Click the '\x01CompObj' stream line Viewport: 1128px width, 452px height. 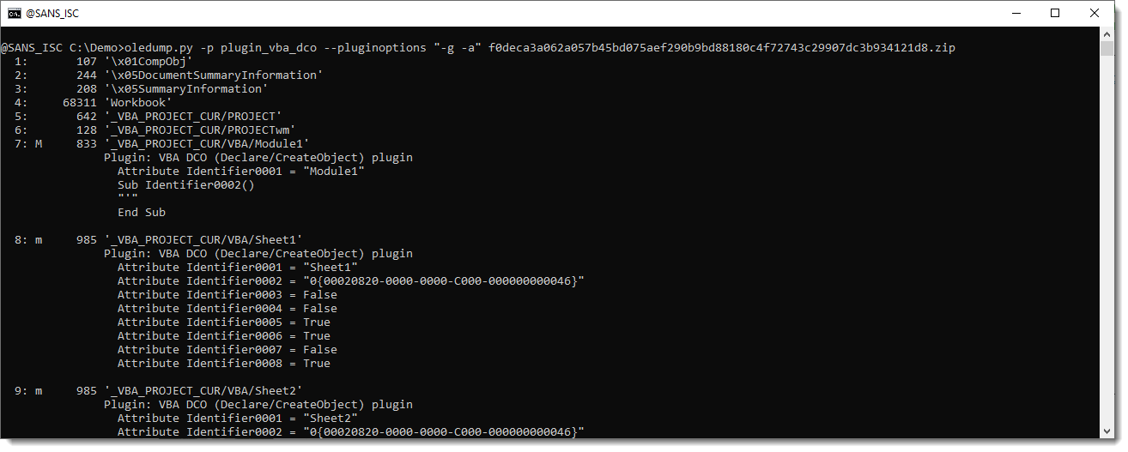click(107, 62)
